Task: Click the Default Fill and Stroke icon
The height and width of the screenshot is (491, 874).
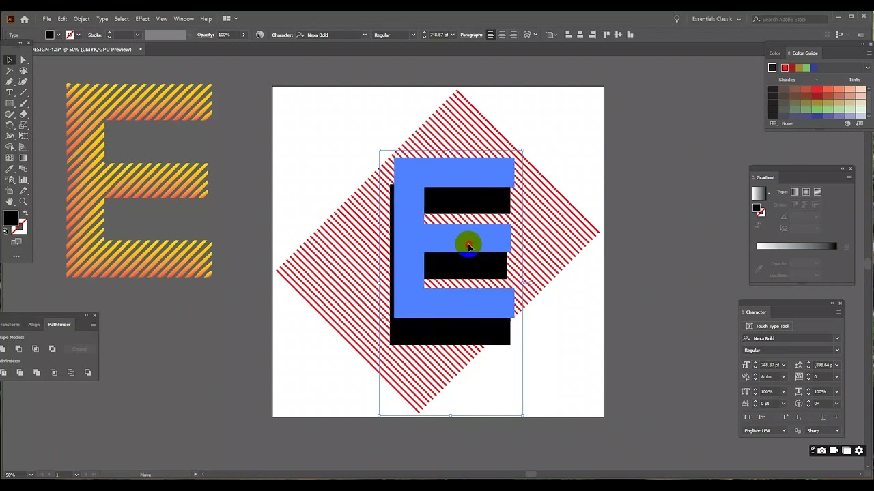Action: tap(5, 231)
